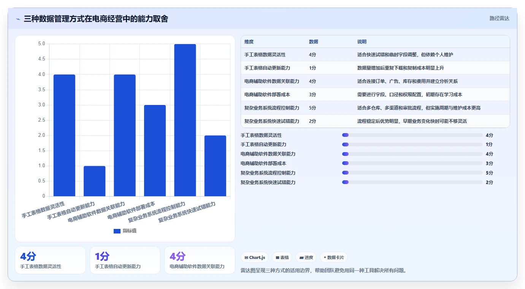Image resolution: width=525 pixels, height=289 pixels.
Task: Click 复杂业务系统流程控制能力 in the table's first column
Action: pyautogui.click(x=272, y=108)
